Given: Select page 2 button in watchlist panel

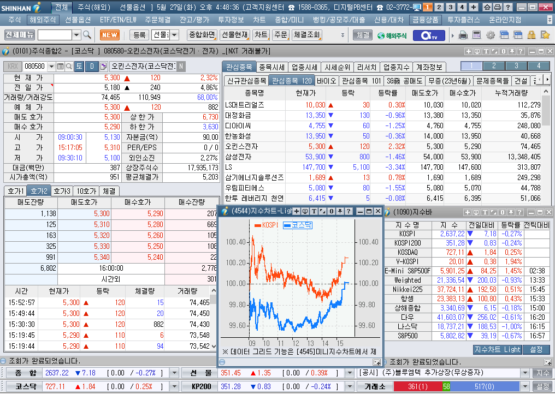Looking at the screenshot, I should (x=494, y=66).
